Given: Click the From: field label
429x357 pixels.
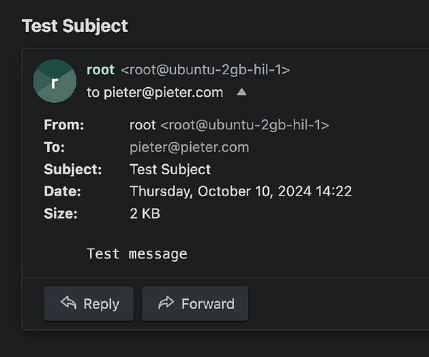Looking at the screenshot, I should 64,125.
